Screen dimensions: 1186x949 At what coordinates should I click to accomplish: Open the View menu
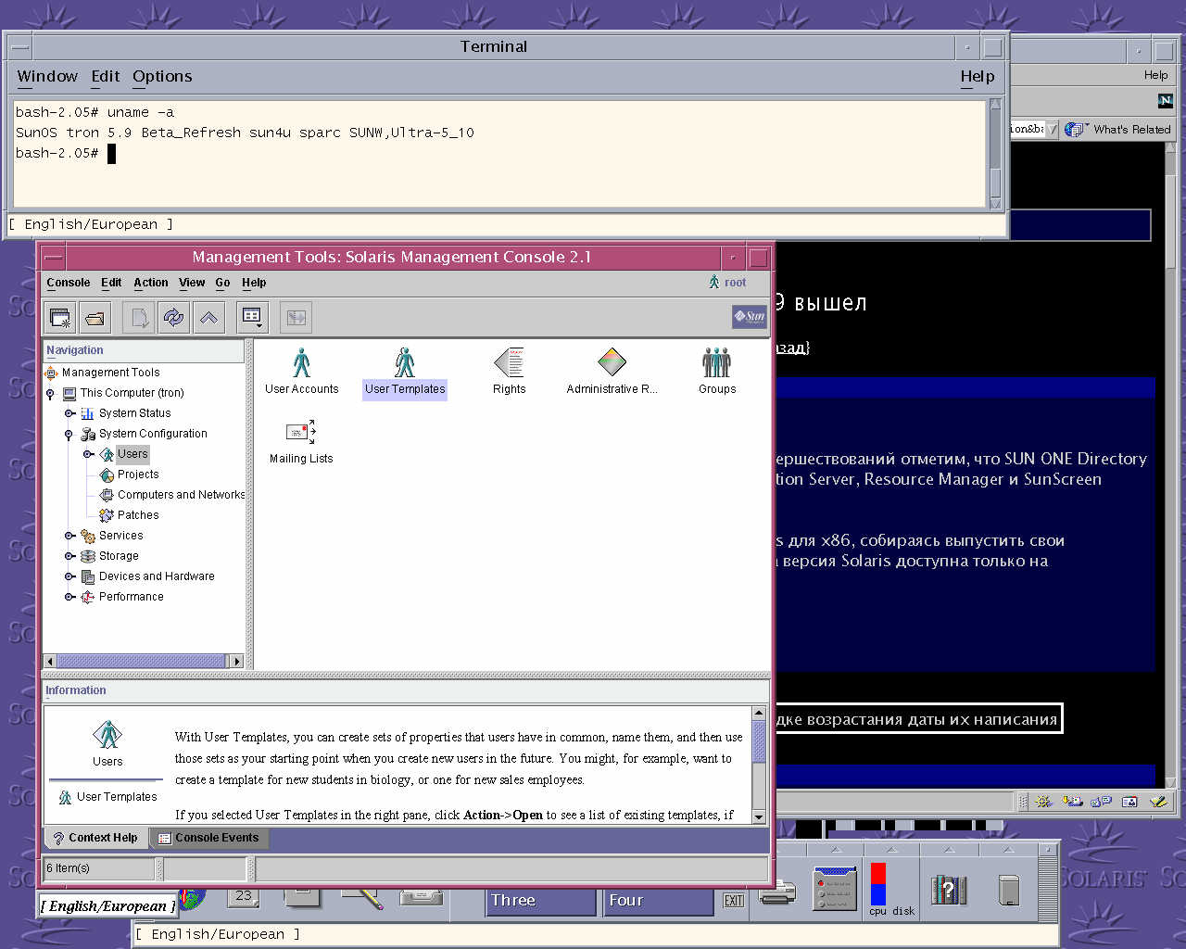click(x=192, y=283)
